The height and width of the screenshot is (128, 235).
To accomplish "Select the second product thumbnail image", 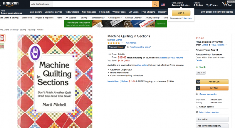I will [2, 46].
